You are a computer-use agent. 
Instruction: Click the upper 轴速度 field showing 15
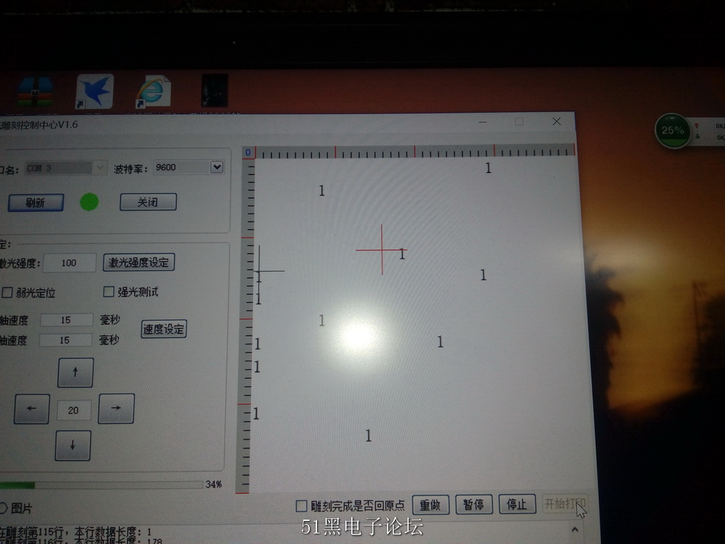pyautogui.click(x=66, y=320)
